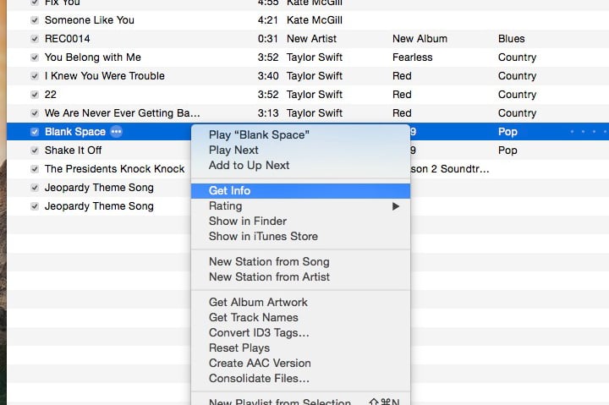Select New Station from Song
The image size is (609, 405).
[x=300, y=262]
